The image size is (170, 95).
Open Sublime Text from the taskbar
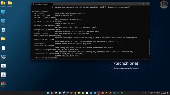pos(110,93)
